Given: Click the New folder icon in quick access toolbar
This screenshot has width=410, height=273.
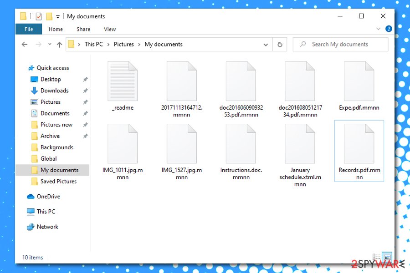Looking at the screenshot, I should click(49, 16).
